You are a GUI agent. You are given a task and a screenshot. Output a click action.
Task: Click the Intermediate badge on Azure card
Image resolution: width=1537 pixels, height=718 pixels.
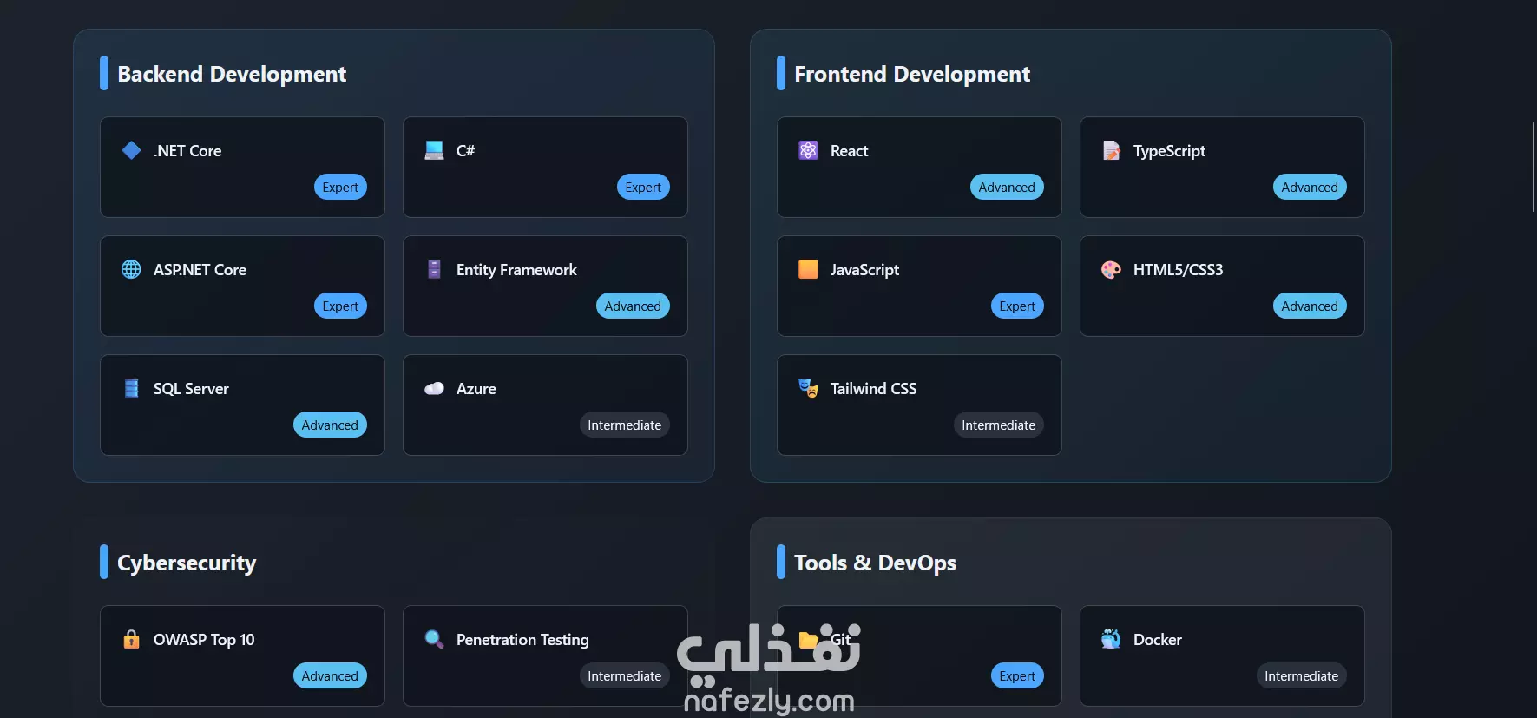coord(625,425)
